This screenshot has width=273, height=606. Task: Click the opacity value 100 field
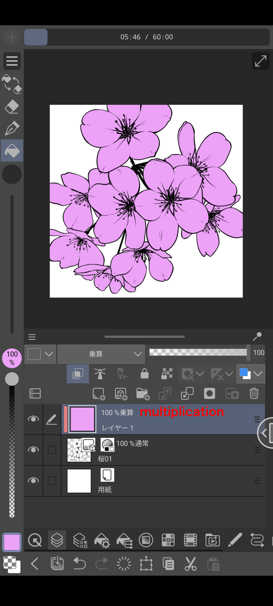pos(258,353)
